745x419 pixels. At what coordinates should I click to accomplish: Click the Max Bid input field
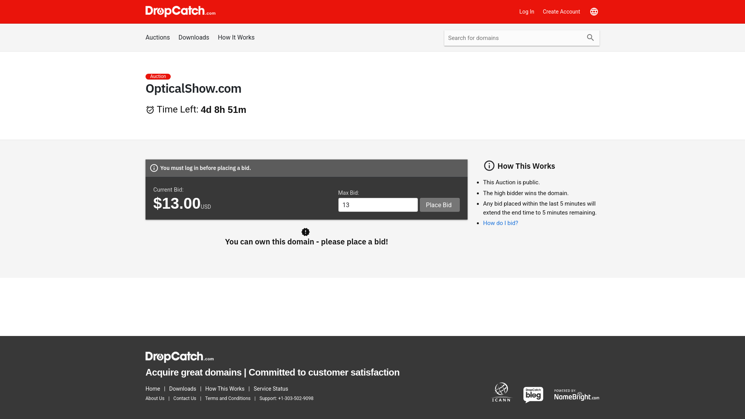(x=378, y=205)
